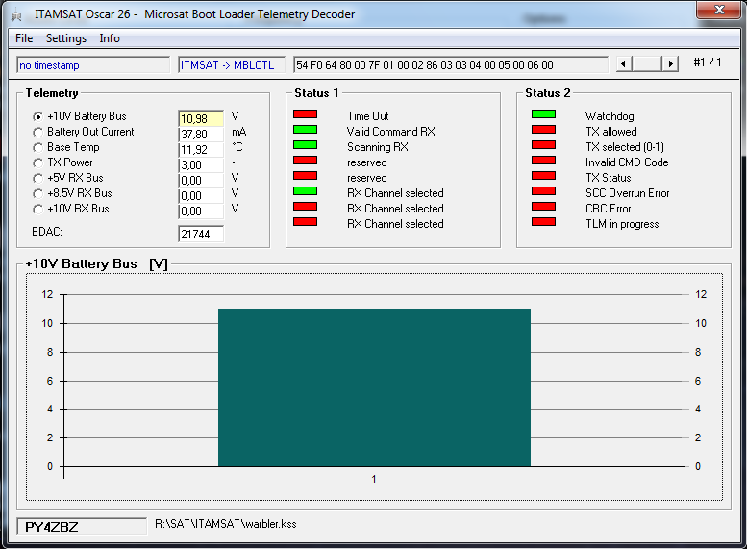
Task: Open the Settings menu
Action: pos(66,38)
